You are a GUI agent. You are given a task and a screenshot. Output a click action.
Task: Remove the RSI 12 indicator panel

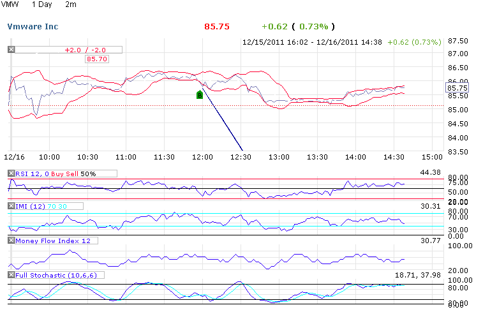11,174
